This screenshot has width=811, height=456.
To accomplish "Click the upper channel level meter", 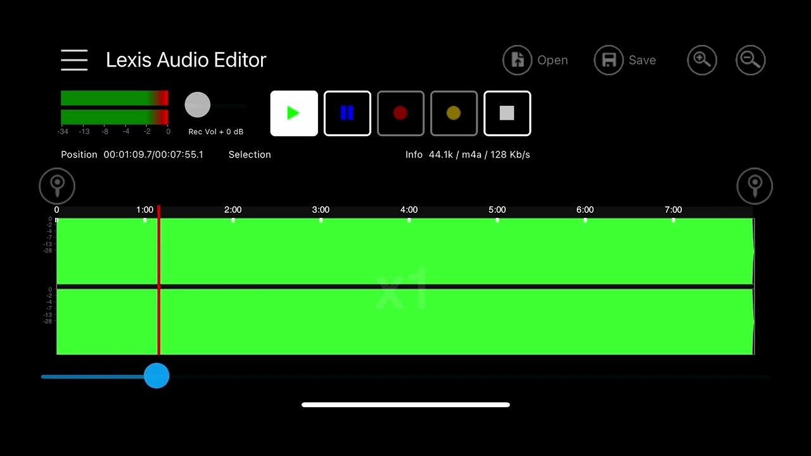I will [x=115, y=98].
